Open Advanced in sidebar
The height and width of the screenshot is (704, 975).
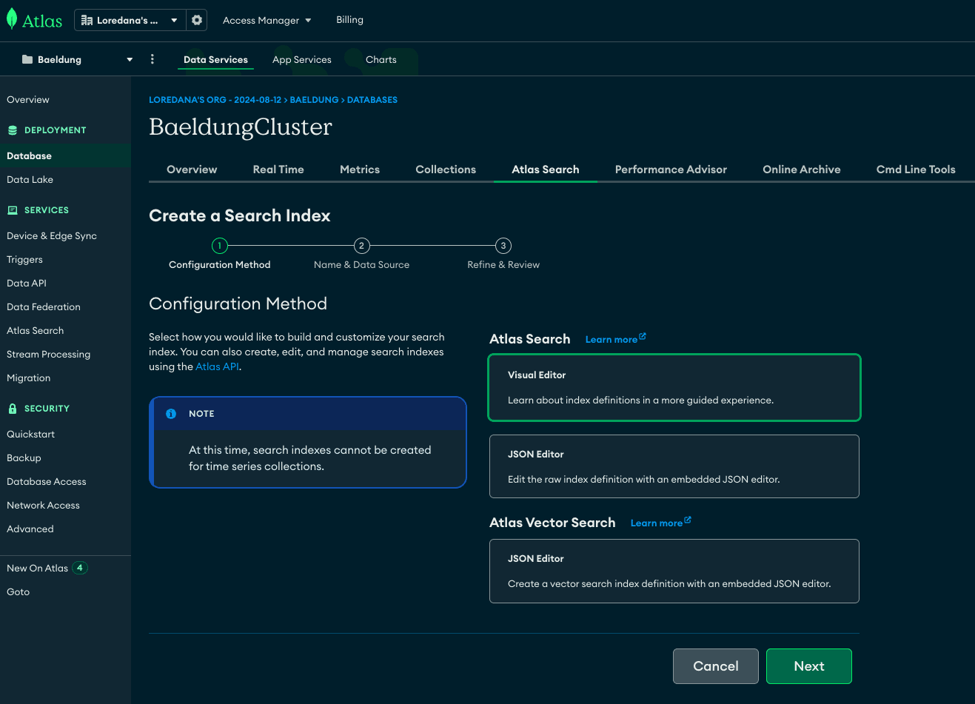click(x=30, y=529)
